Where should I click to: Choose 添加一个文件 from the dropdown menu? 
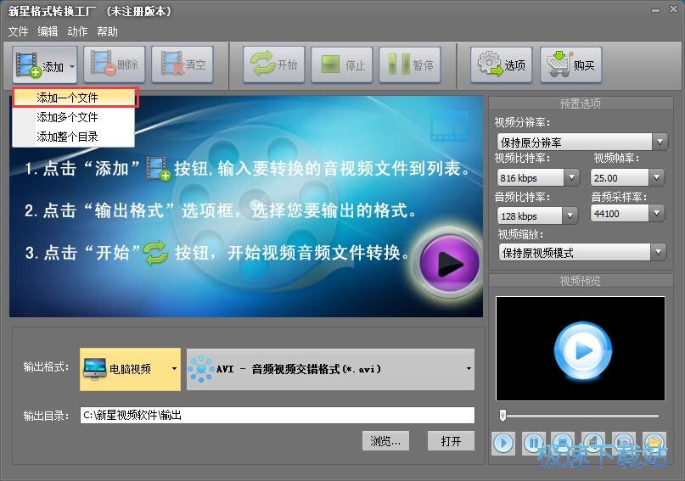pos(74,98)
